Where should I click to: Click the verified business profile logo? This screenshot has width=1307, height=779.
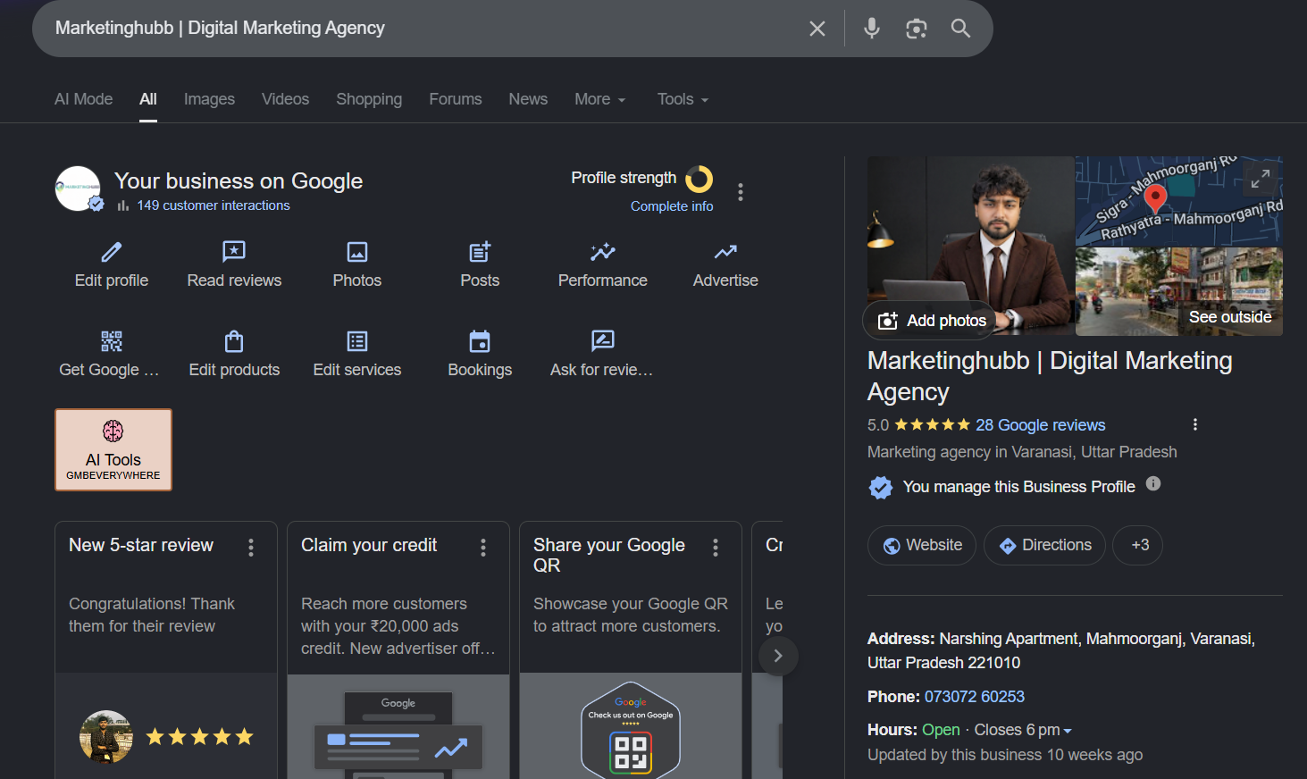(79, 188)
